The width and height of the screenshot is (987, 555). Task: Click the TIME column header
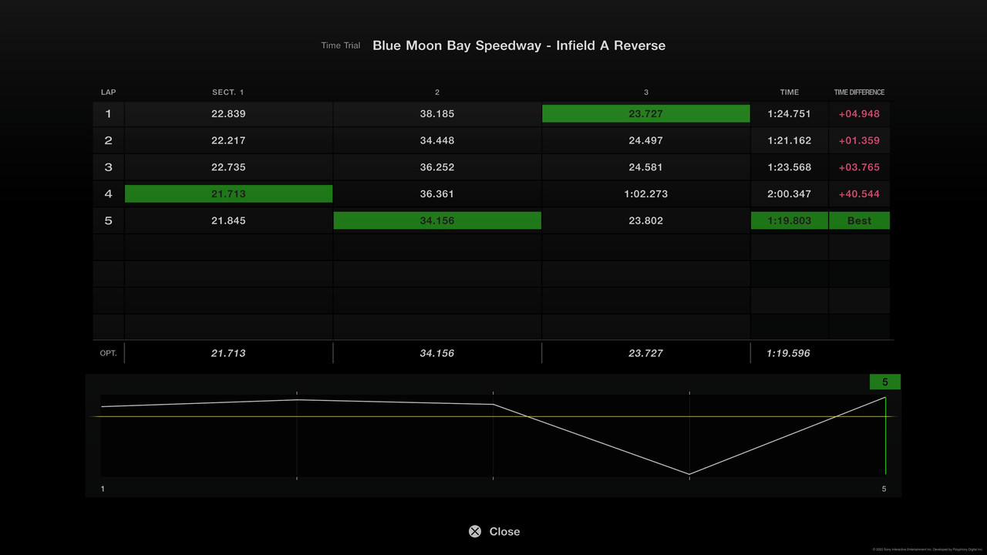click(x=790, y=92)
